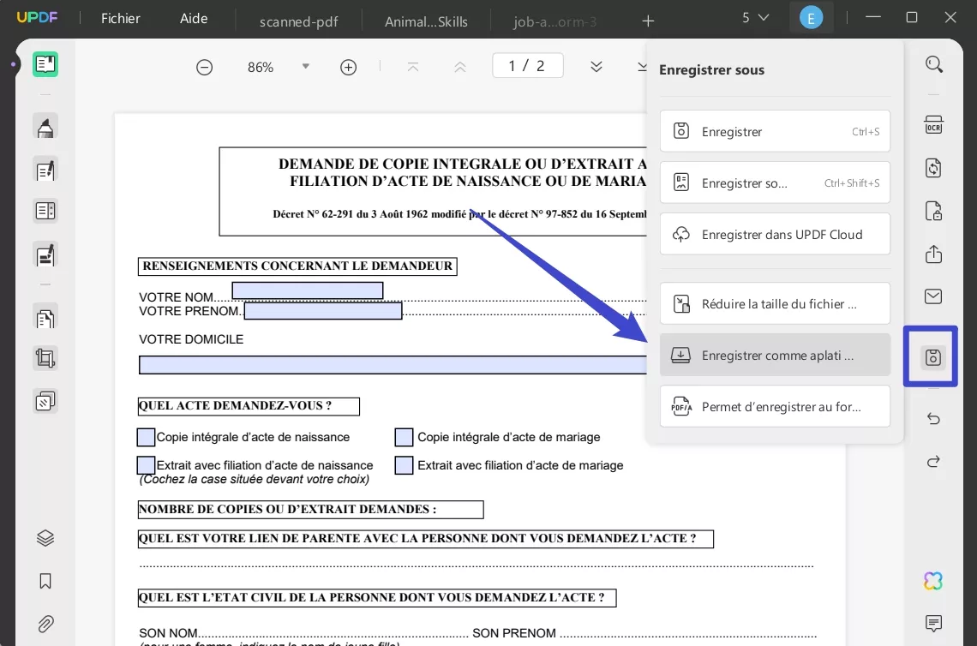
Task: Open the Fichier menu
Action: click(119, 18)
